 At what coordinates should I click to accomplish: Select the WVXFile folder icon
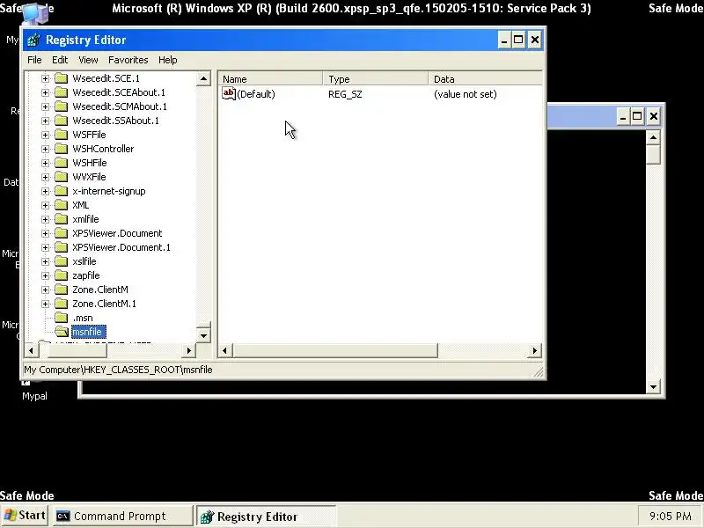click(x=61, y=177)
